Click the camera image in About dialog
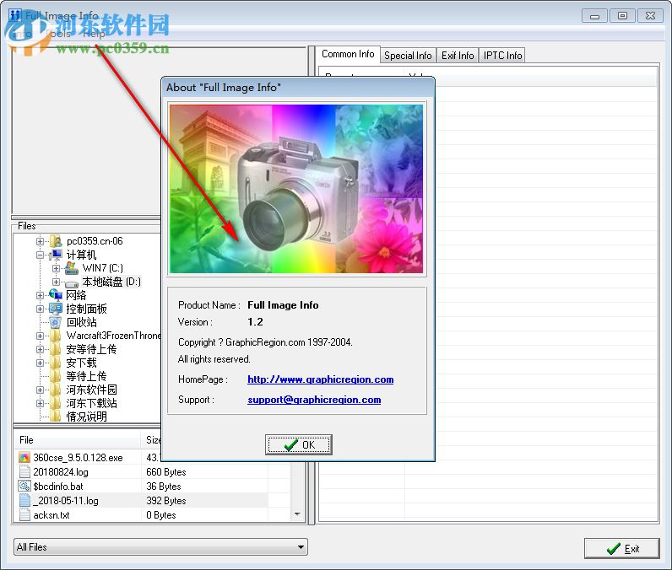Image resolution: width=672 pixels, height=570 pixels. pyautogui.click(x=296, y=189)
